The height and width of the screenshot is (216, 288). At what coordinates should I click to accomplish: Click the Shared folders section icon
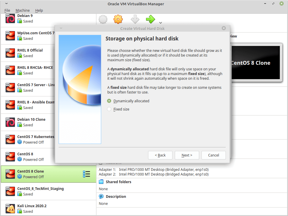coord(101,182)
